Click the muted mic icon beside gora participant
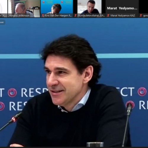 click(141, 15)
